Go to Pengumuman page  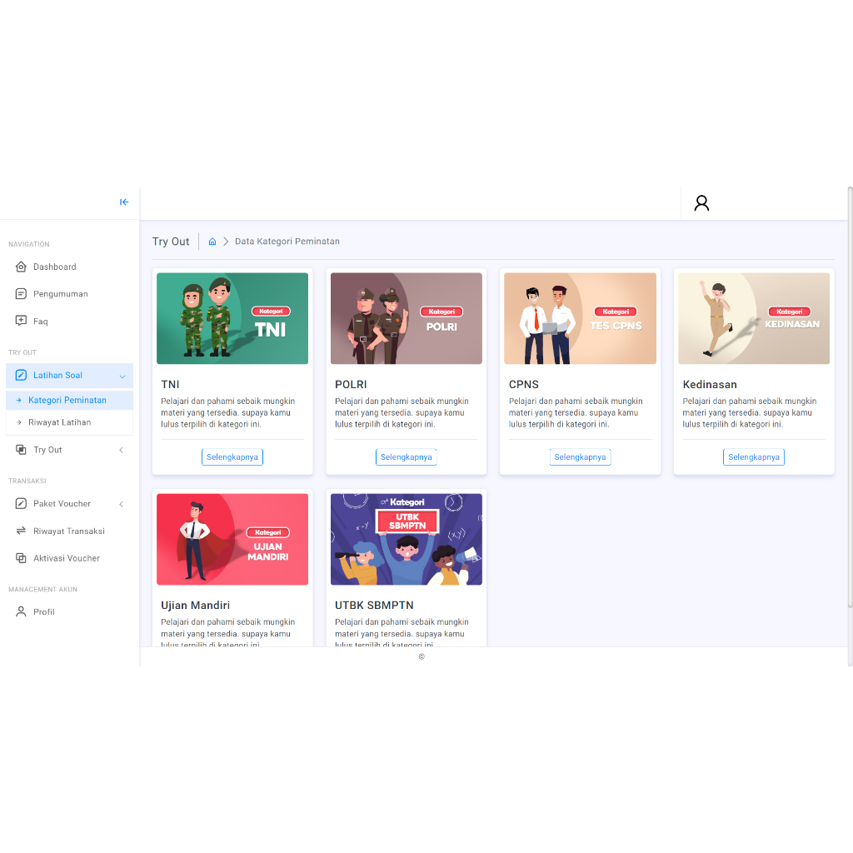pyautogui.click(x=70, y=294)
